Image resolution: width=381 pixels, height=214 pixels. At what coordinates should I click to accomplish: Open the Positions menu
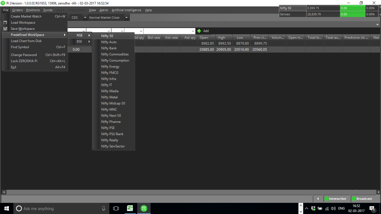coord(33,10)
